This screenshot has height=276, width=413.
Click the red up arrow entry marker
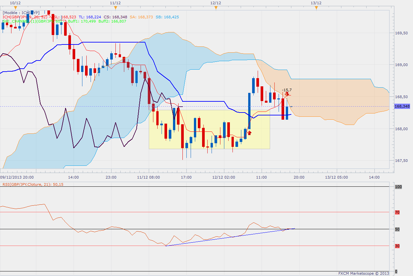pyautogui.click(x=250, y=132)
